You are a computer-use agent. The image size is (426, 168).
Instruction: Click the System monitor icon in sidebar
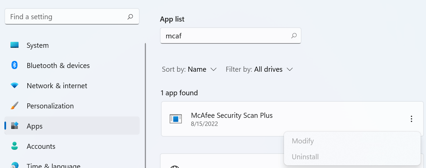[15, 45]
